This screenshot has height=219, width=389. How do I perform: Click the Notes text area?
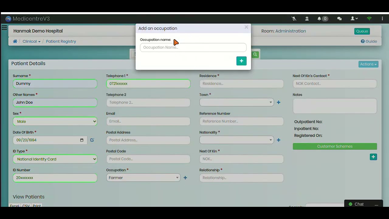coord(335,106)
